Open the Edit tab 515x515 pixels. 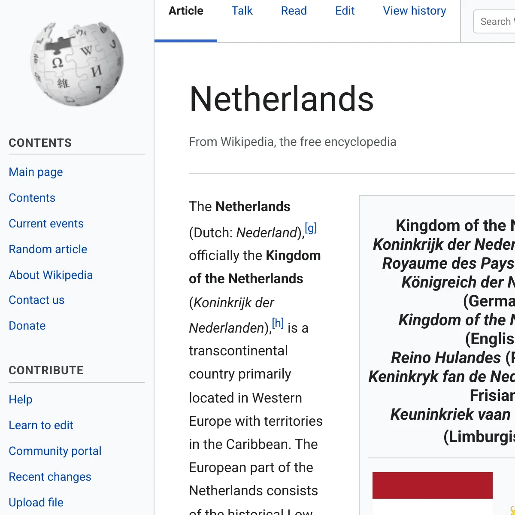tap(345, 11)
